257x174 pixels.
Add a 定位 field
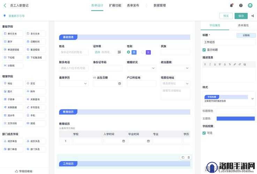pos(36,84)
